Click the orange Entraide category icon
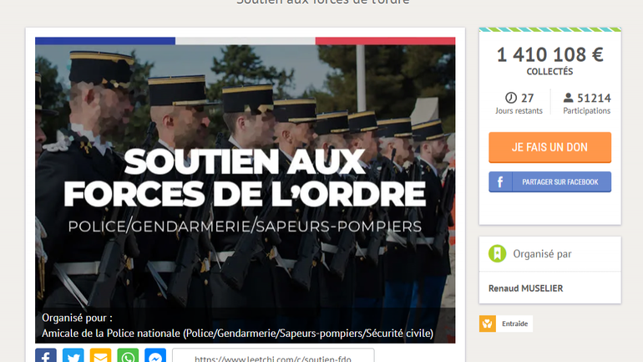643x362 pixels. pyautogui.click(x=488, y=324)
